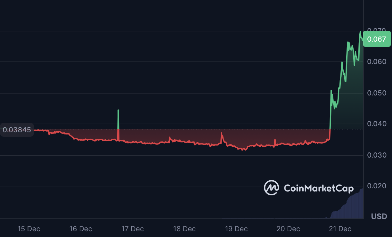Select the 17 Dec date label
The height and width of the screenshot is (237, 392).
coord(133,229)
